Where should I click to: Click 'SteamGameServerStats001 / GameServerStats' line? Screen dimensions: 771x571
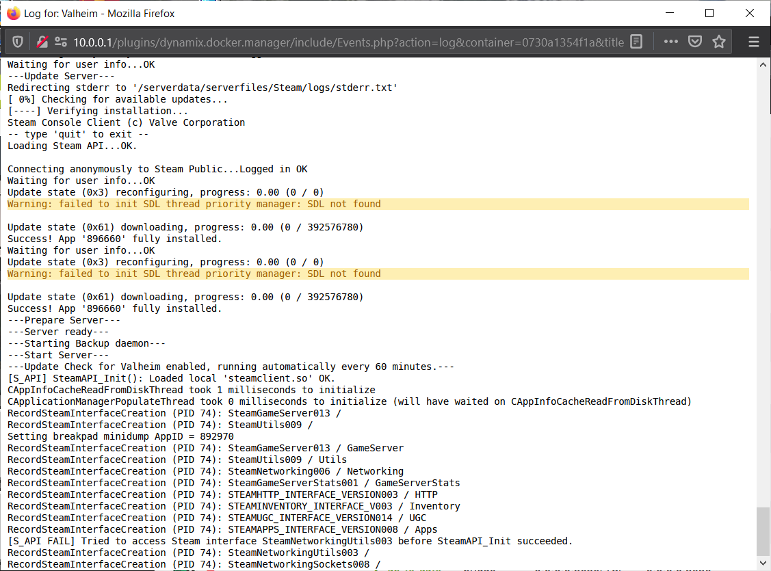click(x=233, y=483)
